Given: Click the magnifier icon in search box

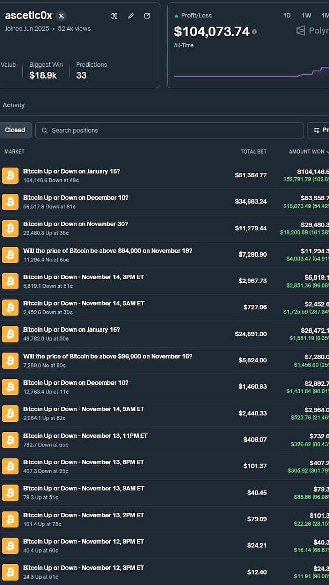Looking at the screenshot, I should pyautogui.click(x=44, y=130).
